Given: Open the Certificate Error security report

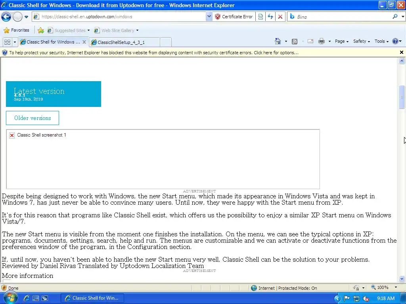Looking at the screenshot, I should pos(234,17).
